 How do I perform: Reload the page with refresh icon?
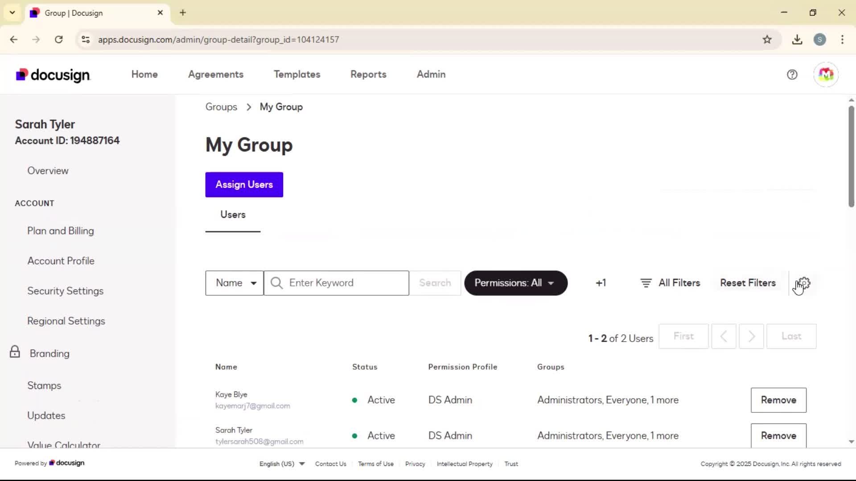pyautogui.click(x=59, y=40)
